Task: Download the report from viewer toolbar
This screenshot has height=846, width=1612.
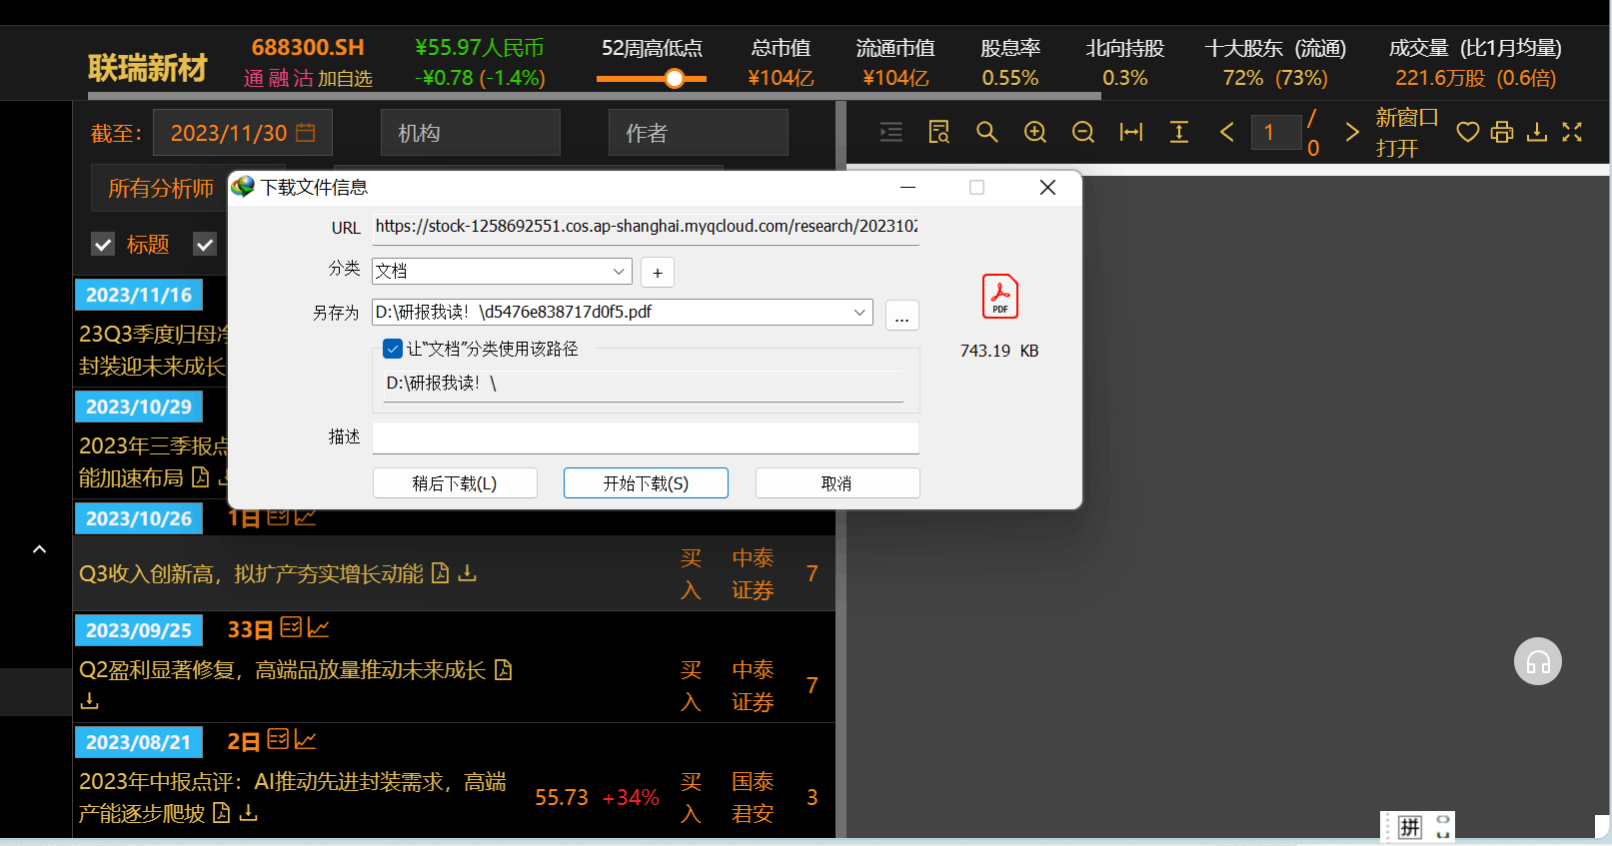Action: coord(1537,132)
